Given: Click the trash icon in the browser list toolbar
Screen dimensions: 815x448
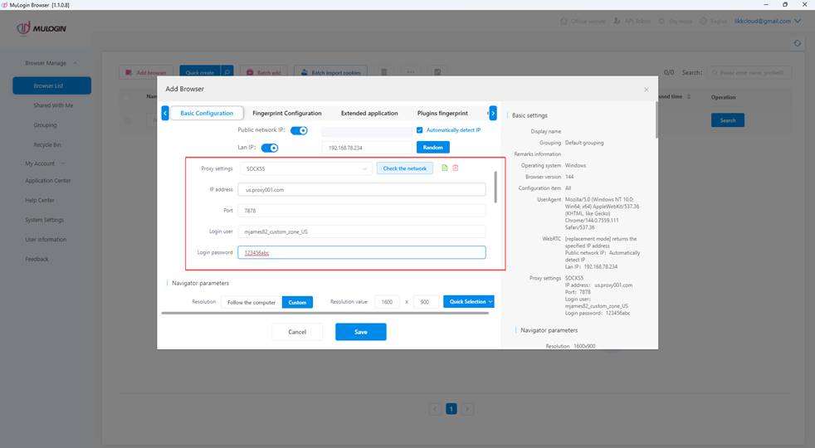Looking at the screenshot, I should (x=384, y=72).
